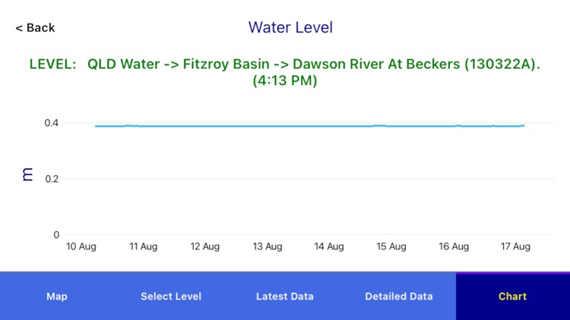Click the 11 Aug axis label
Viewport: 570px width, 320px height.
pos(143,246)
